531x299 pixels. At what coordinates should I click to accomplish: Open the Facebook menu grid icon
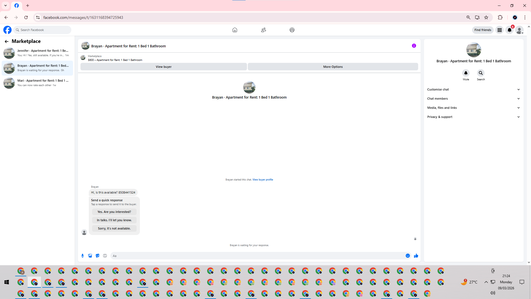499,30
